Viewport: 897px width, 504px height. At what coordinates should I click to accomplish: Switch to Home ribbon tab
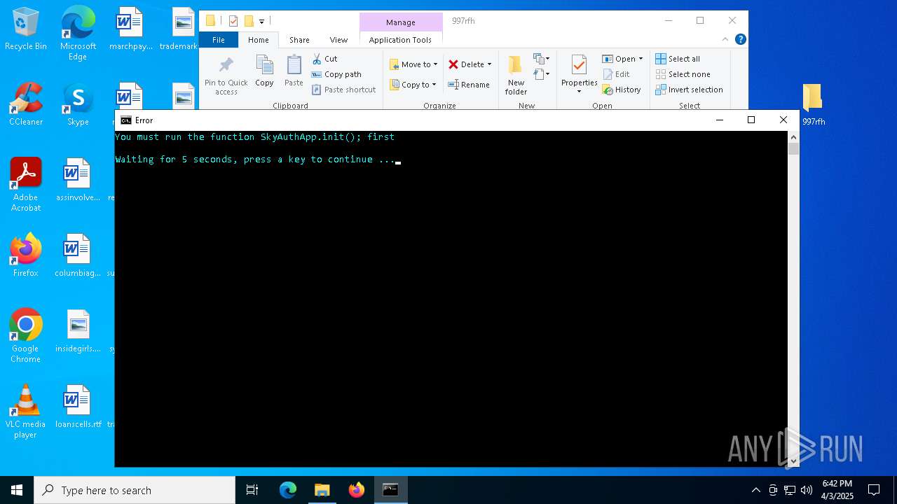[x=258, y=40]
